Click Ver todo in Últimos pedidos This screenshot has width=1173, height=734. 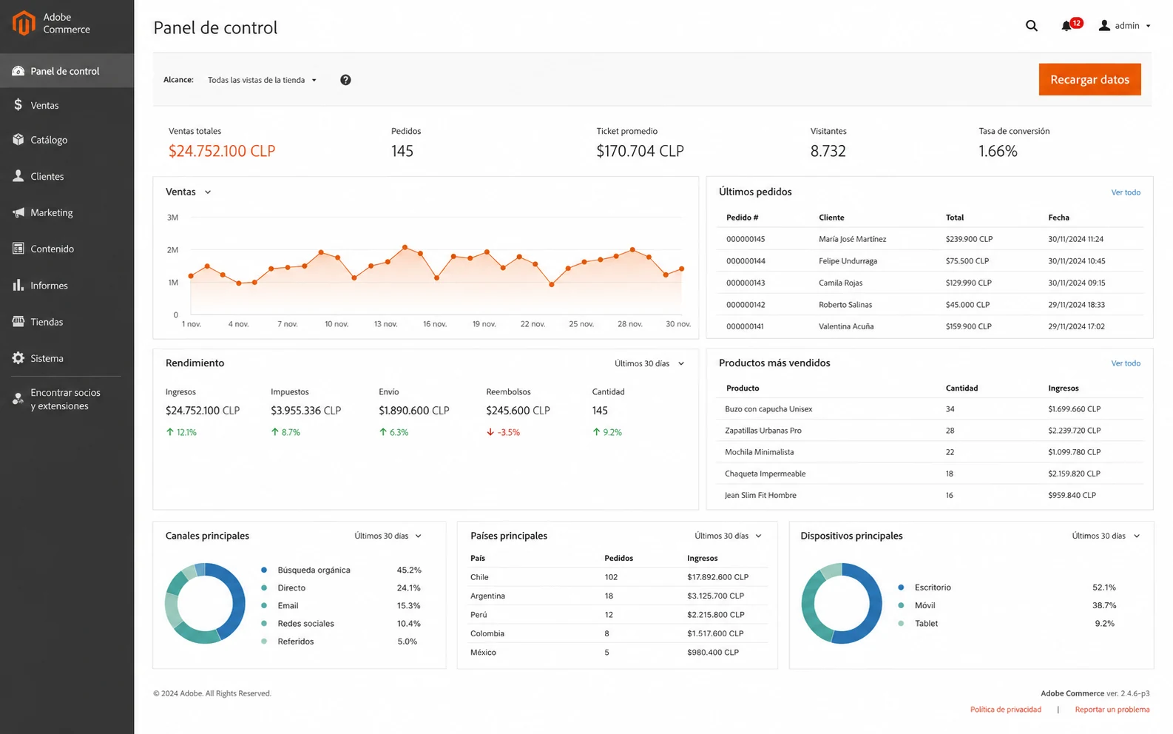click(x=1126, y=192)
